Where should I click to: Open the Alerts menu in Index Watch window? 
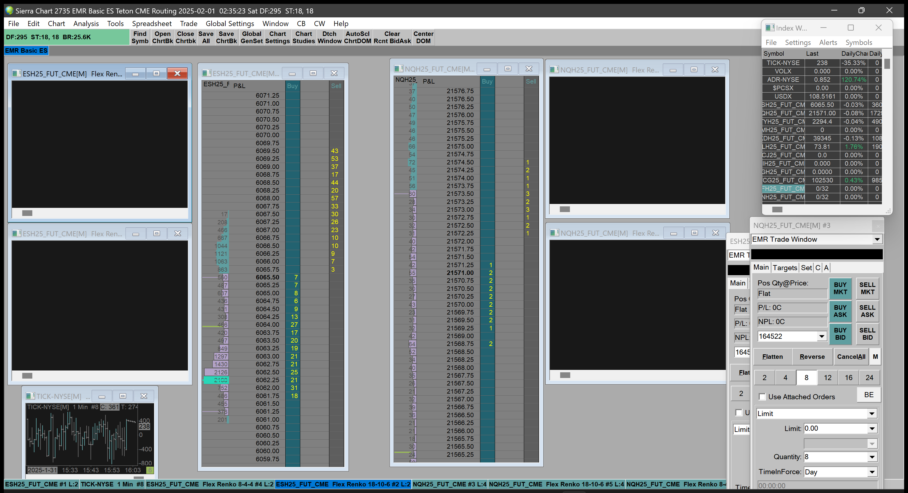pos(828,43)
